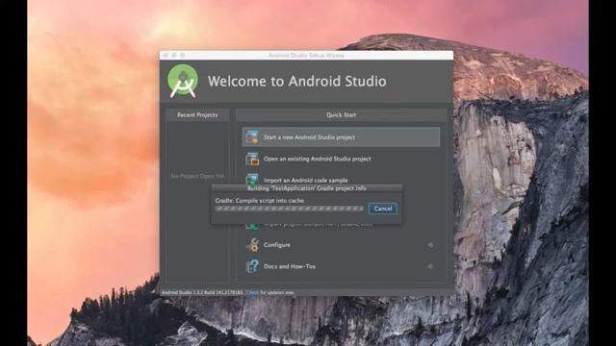Viewport: 616px width, 346px height.
Task: Click the Gradle progress bar
Action: pyautogui.click(x=290, y=209)
